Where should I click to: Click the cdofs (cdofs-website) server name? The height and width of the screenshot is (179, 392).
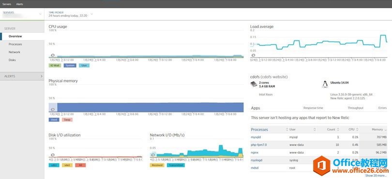269,77
